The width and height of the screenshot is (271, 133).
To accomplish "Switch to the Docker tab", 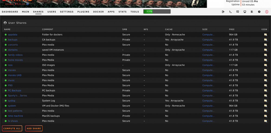I will (99, 12).
